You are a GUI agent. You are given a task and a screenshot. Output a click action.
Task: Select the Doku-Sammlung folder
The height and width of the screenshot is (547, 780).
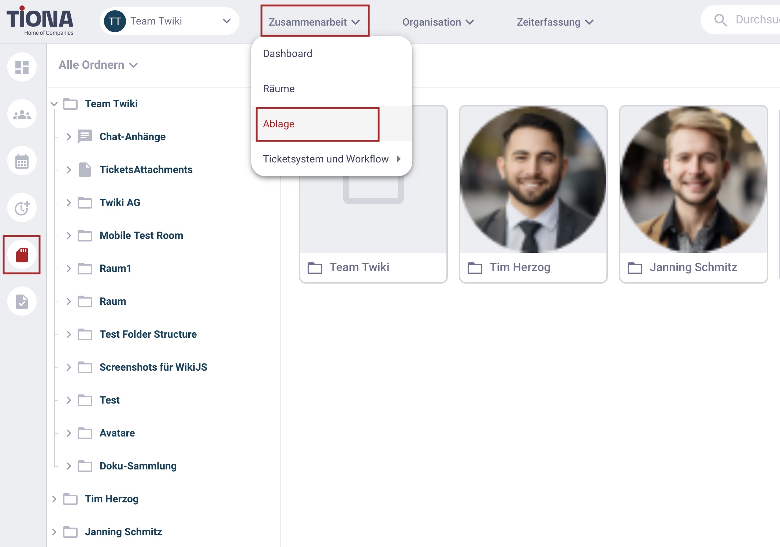pos(138,466)
